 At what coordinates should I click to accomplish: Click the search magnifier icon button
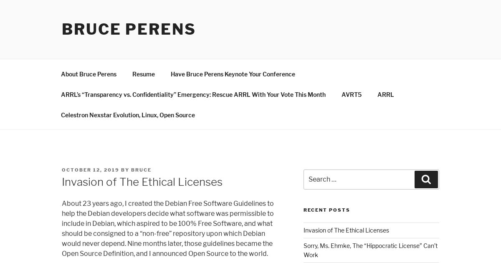coord(426,180)
